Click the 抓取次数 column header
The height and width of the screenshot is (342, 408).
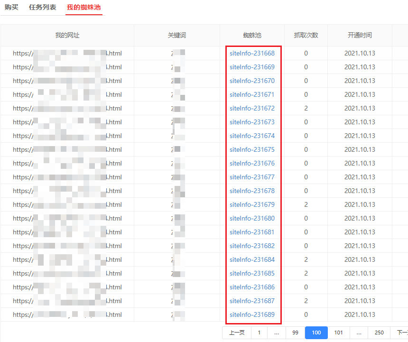[x=306, y=36]
